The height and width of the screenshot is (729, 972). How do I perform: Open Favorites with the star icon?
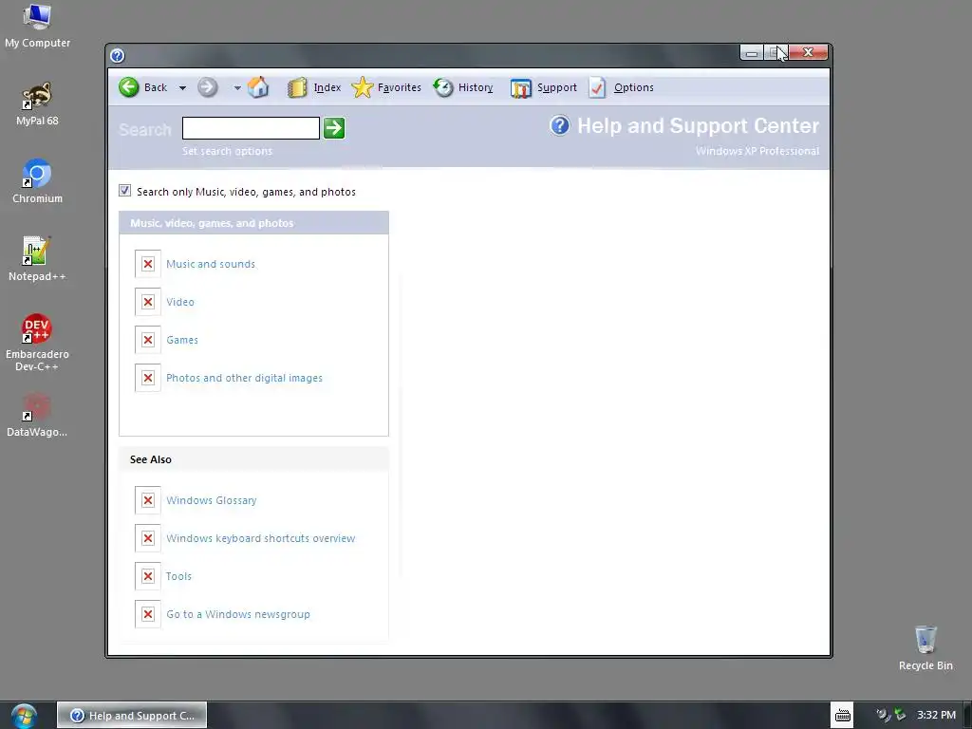362,87
